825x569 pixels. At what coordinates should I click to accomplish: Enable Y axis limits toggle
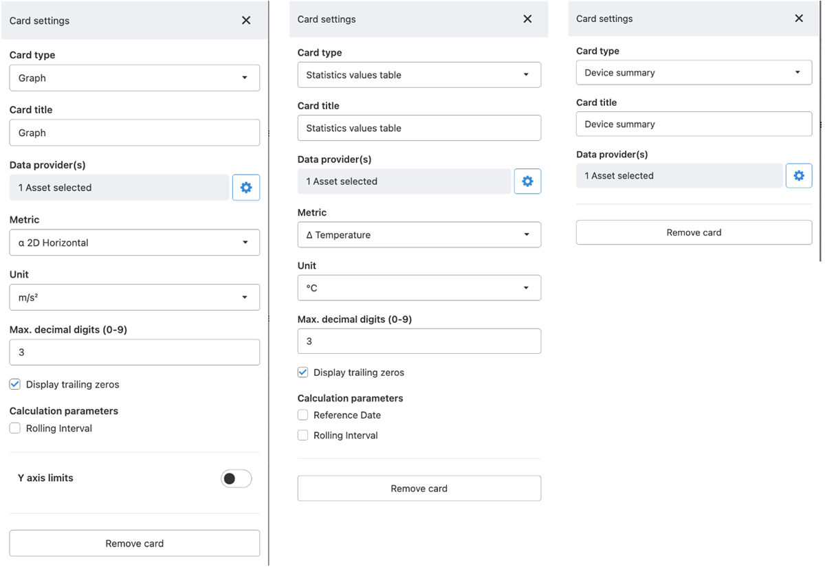(x=236, y=478)
